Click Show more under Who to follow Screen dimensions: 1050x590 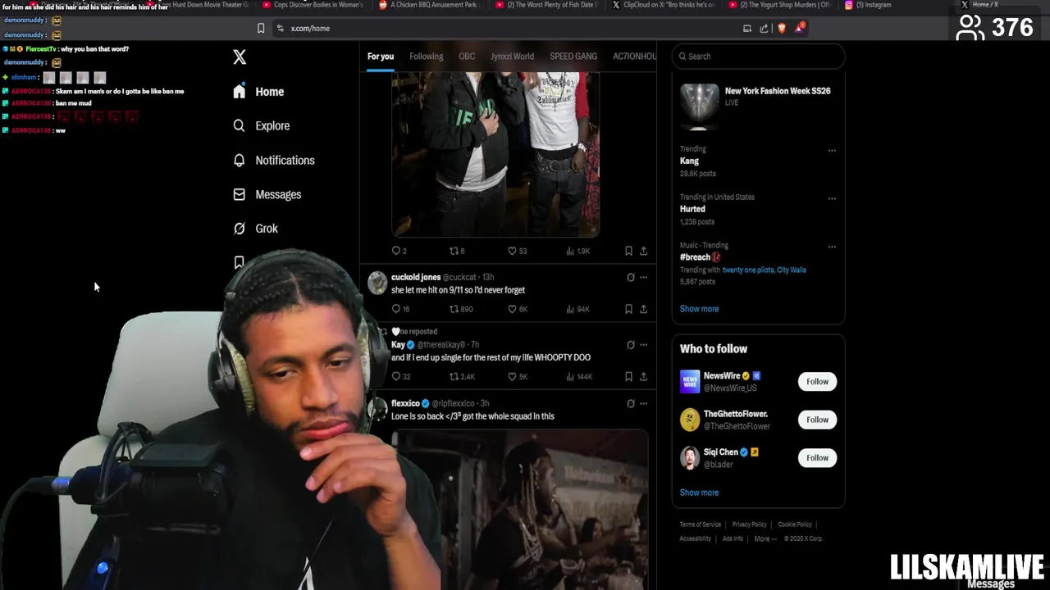699,492
